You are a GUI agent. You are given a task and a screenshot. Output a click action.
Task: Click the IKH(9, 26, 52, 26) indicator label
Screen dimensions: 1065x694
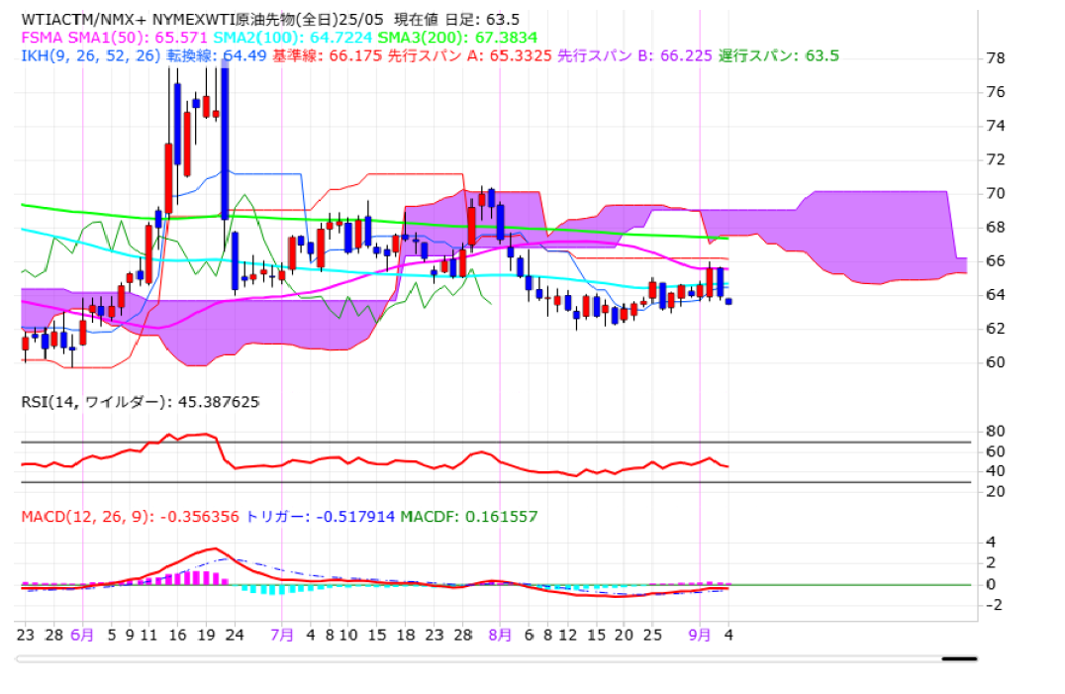tap(91, 55)
